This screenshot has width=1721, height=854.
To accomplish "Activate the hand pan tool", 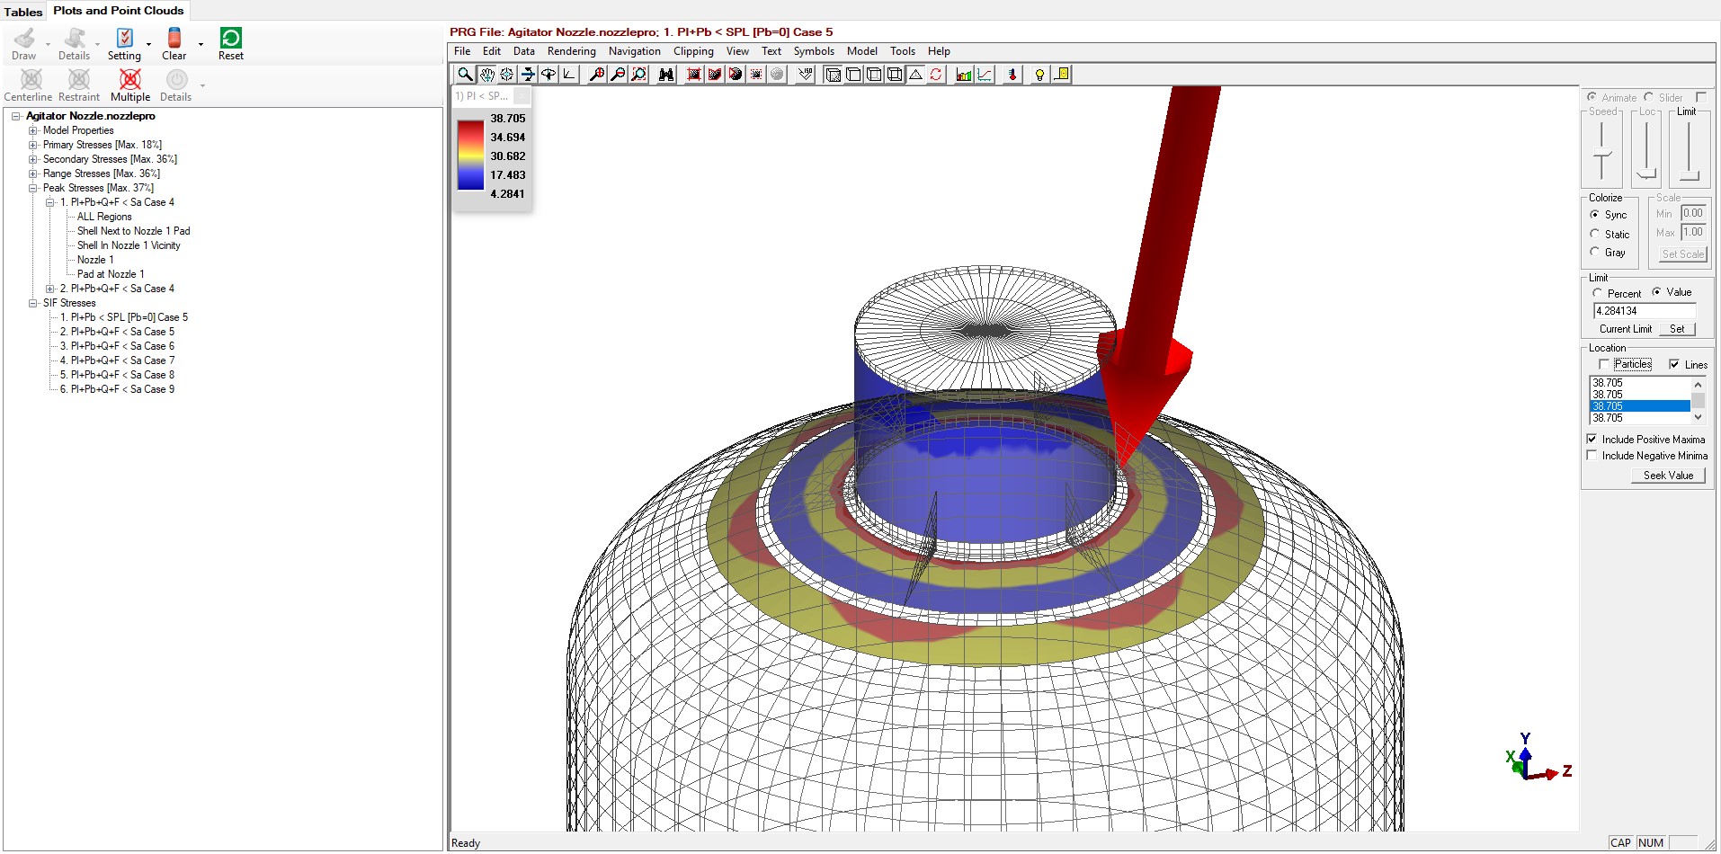I will [x=486, y=75].
